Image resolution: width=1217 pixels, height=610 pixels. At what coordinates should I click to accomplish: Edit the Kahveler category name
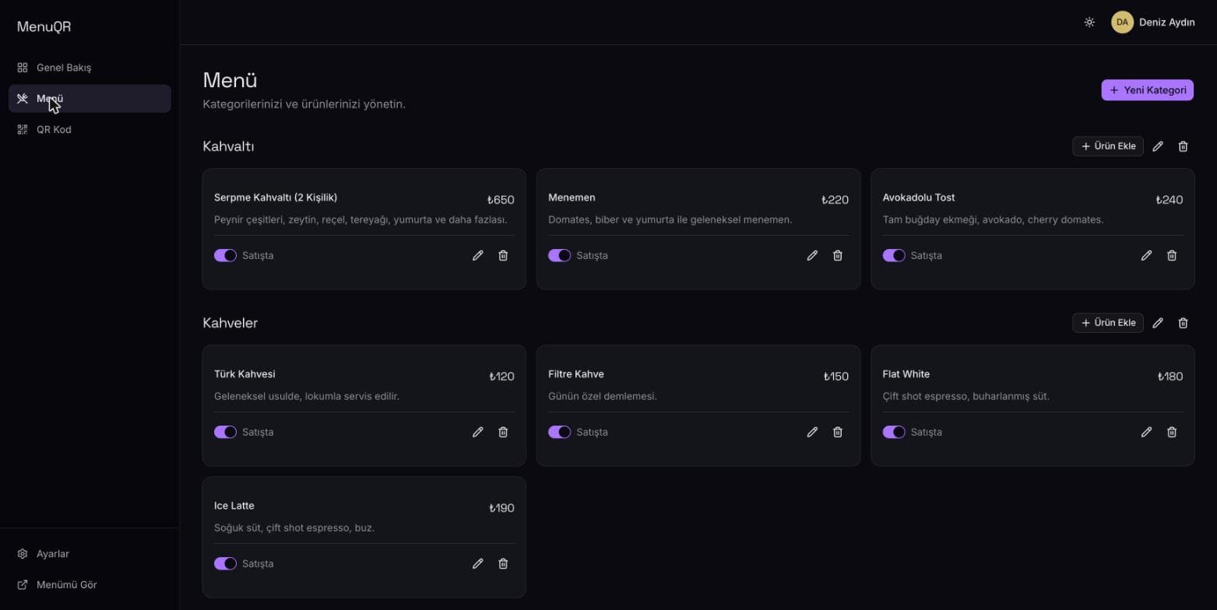[x=1158, y=323]
